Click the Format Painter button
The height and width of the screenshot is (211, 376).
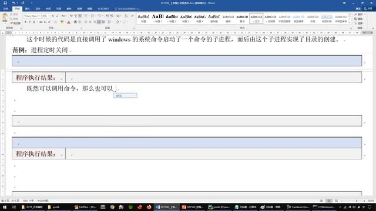point(15,23)
